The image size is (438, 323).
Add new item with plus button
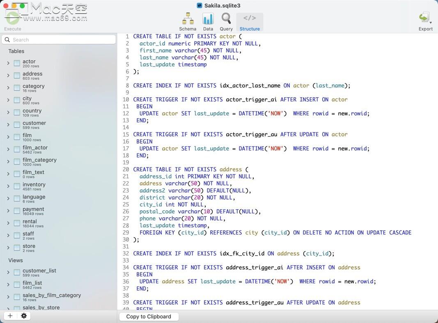pos(10,316)
